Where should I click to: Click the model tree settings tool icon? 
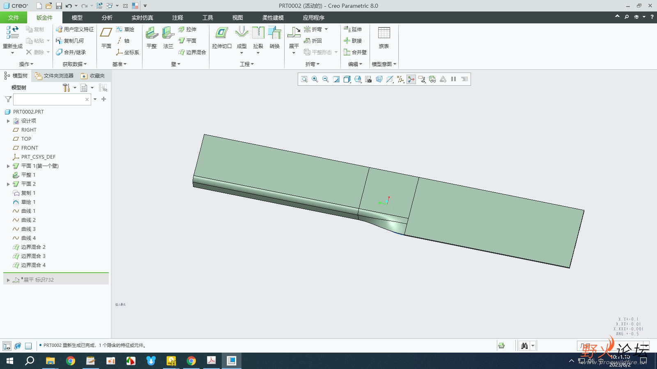pyautogui.click(x=66, y=88)
